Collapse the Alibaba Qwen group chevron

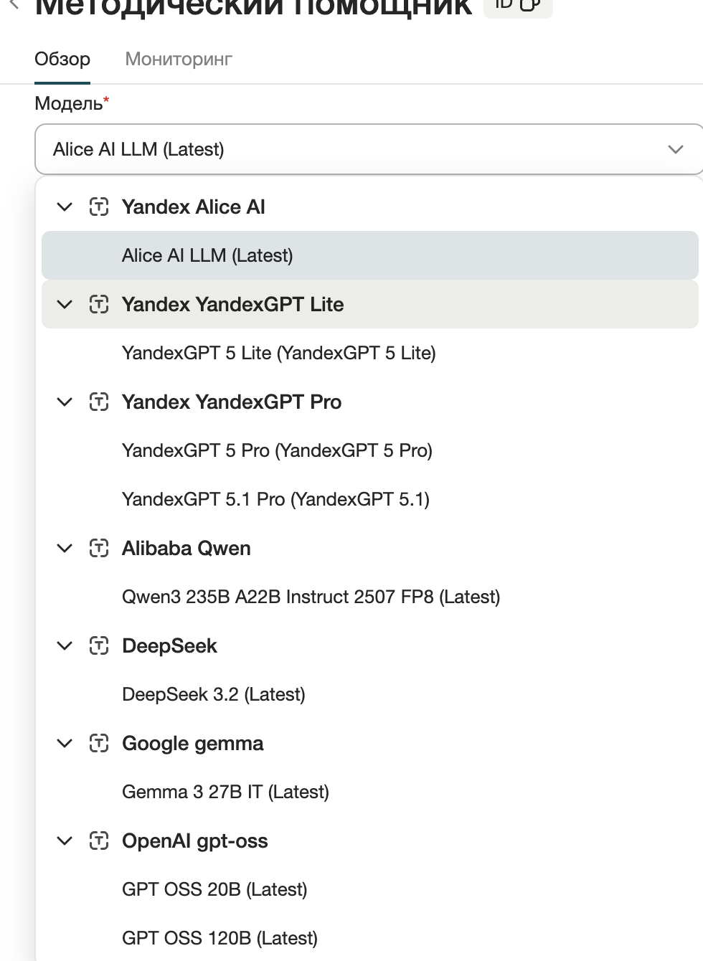[65, 549]
